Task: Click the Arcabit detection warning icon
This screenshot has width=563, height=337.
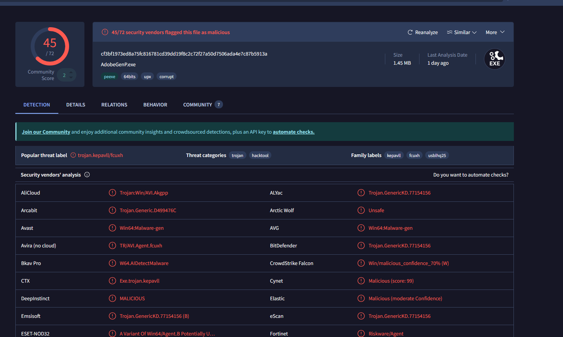Action: 112,210
